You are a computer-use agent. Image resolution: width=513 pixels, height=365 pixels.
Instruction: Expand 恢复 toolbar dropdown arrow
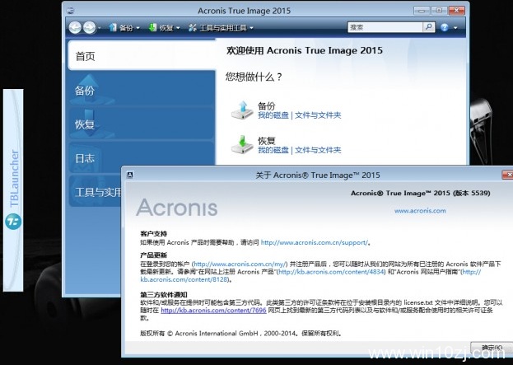pos(178,28)
